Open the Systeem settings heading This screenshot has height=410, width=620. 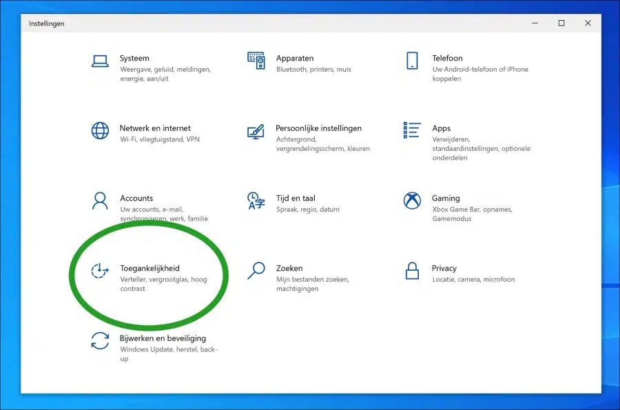click(134, 58)
